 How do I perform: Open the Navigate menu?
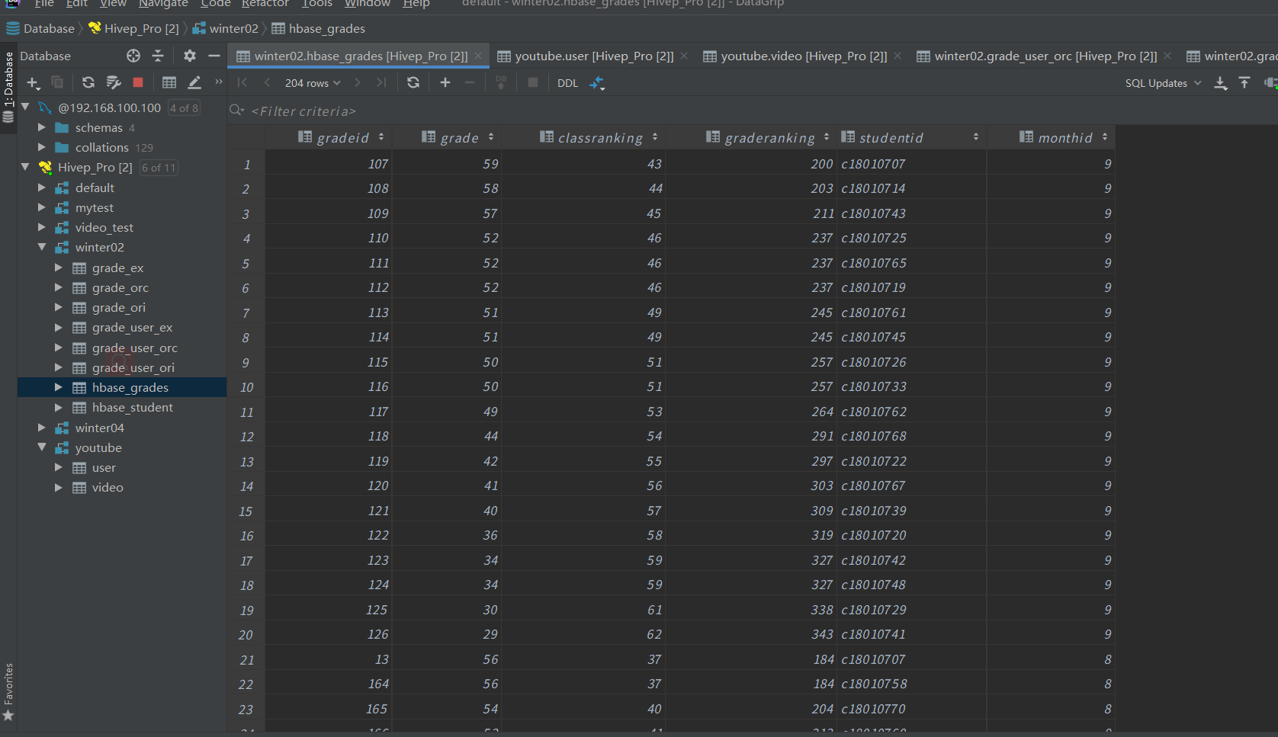click(x=162, y=4)
